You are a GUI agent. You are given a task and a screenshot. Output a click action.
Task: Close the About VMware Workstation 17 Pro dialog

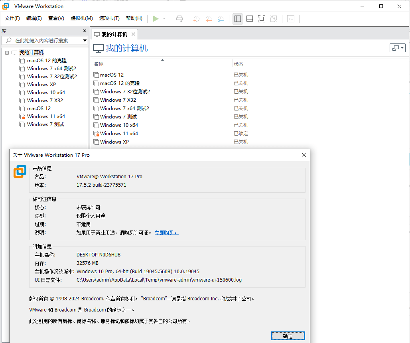pos(304,155)
